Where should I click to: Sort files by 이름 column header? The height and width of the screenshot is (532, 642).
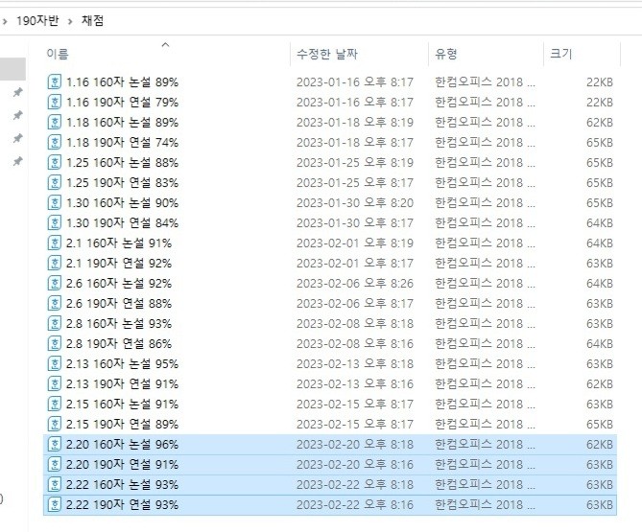click(x=58, y=55)
